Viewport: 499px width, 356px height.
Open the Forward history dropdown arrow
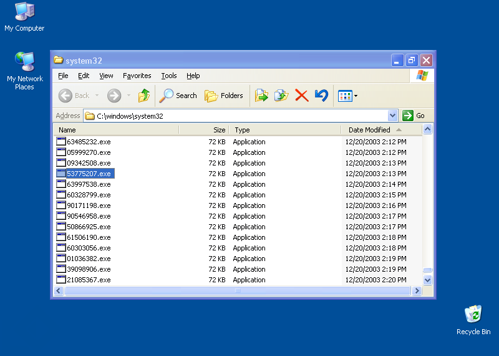(x=128, y=96)
